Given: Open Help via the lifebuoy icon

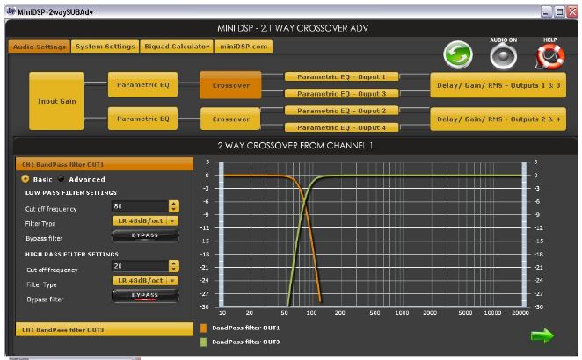Looking at the screenshot, I should pyautogui.click(x=550, y=57).
